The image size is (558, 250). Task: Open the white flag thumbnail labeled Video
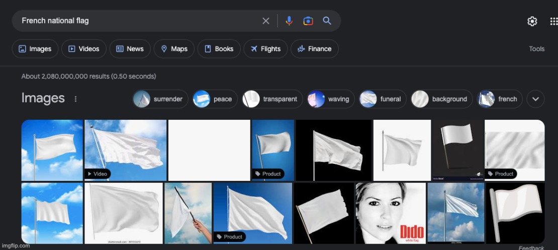pos(126,150)
